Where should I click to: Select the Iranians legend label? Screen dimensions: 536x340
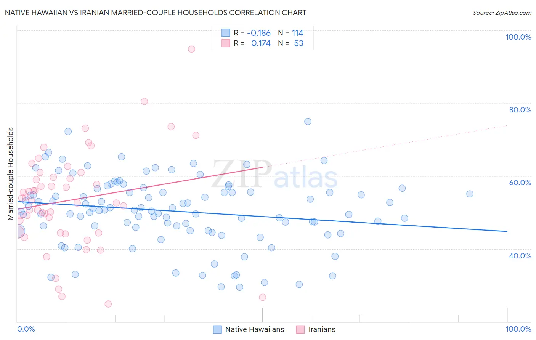coord(322,329)
